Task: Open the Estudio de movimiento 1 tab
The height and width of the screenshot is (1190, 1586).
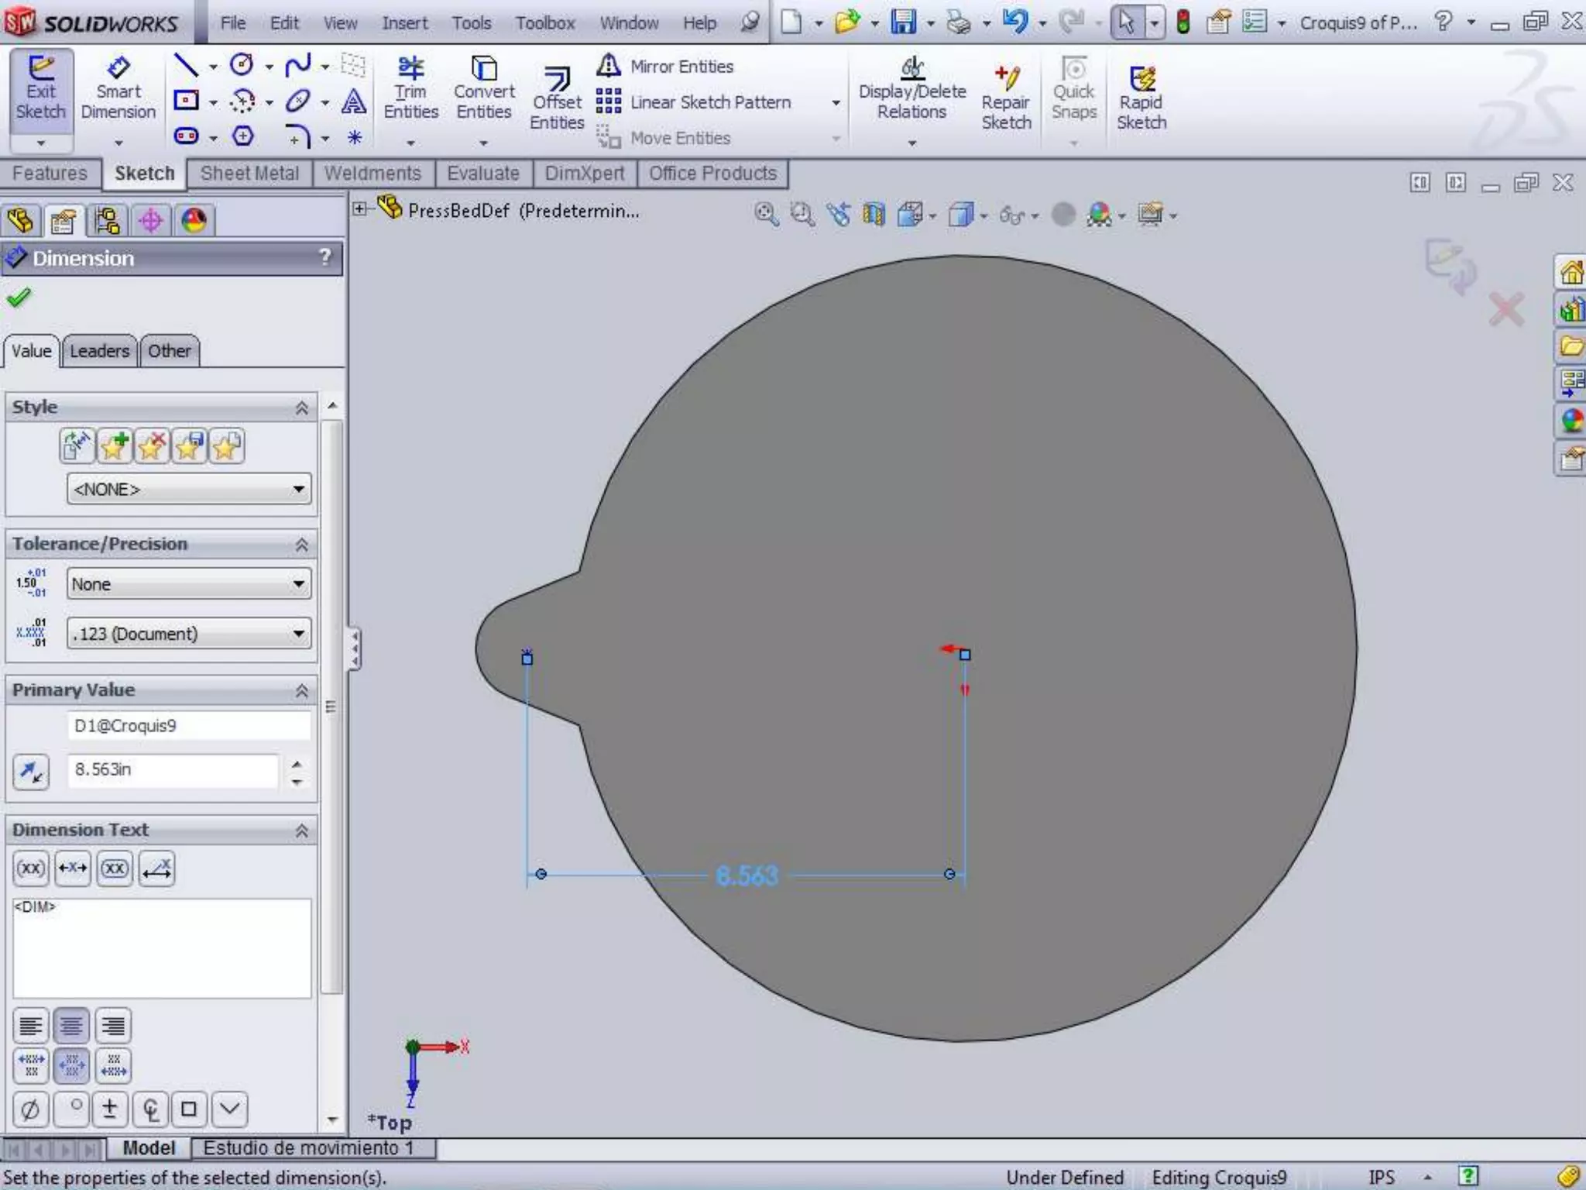Action: [308, 1147]
